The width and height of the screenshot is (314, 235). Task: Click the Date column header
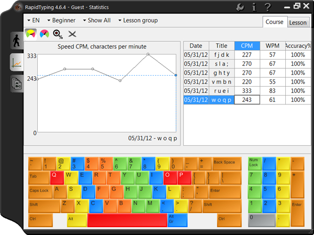pyautogui.click(x=196, y=46)
